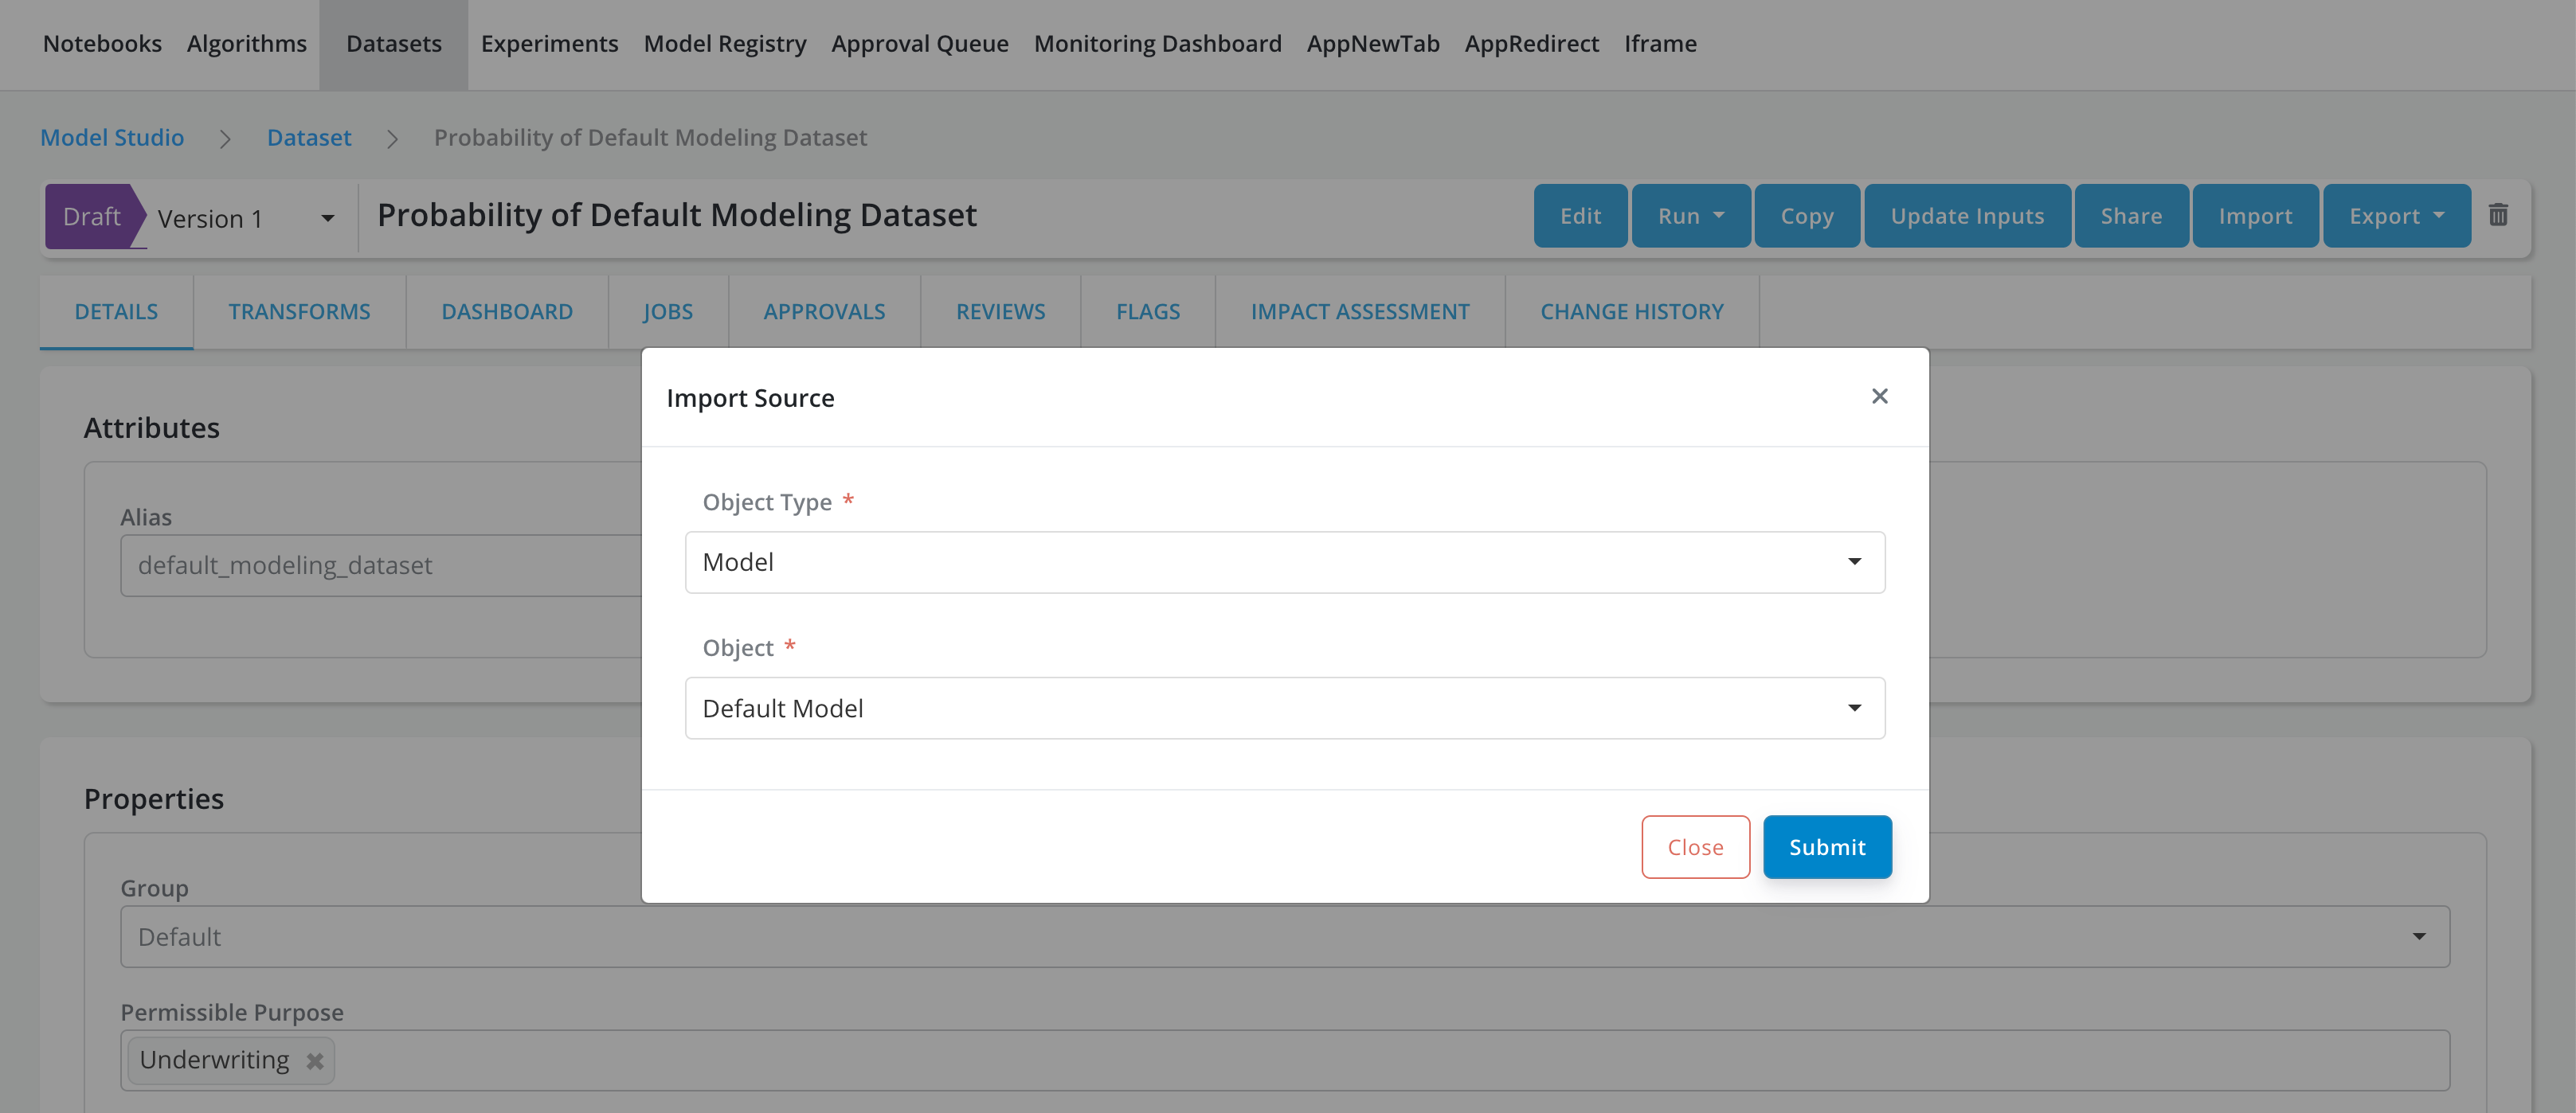Remove the Underwriting purpose tag

pyautogui.click(x=315, y=1061)
